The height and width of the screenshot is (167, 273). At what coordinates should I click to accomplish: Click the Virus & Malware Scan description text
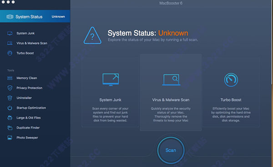point(171,115)
